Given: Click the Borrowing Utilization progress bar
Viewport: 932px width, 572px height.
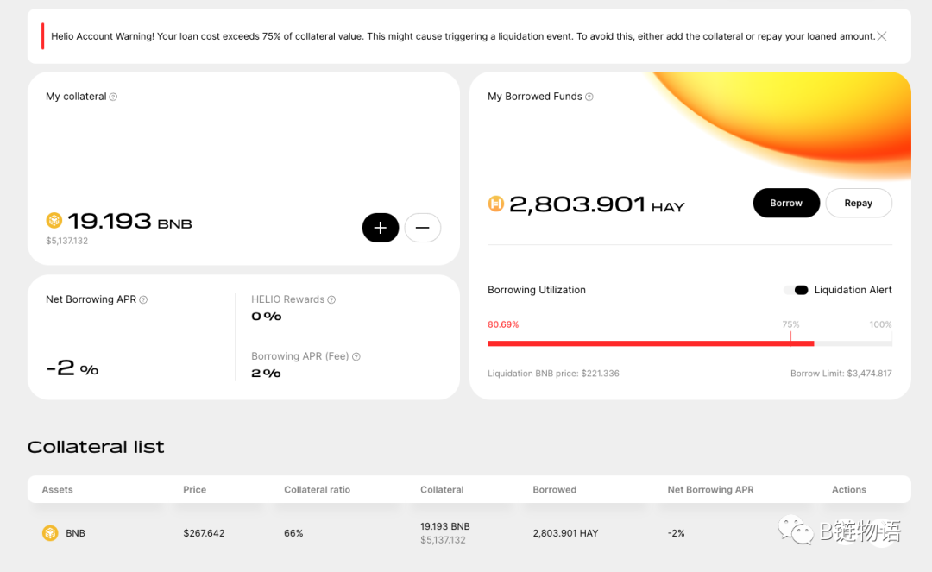Looking at the screenshot, I should click(690, 343).
